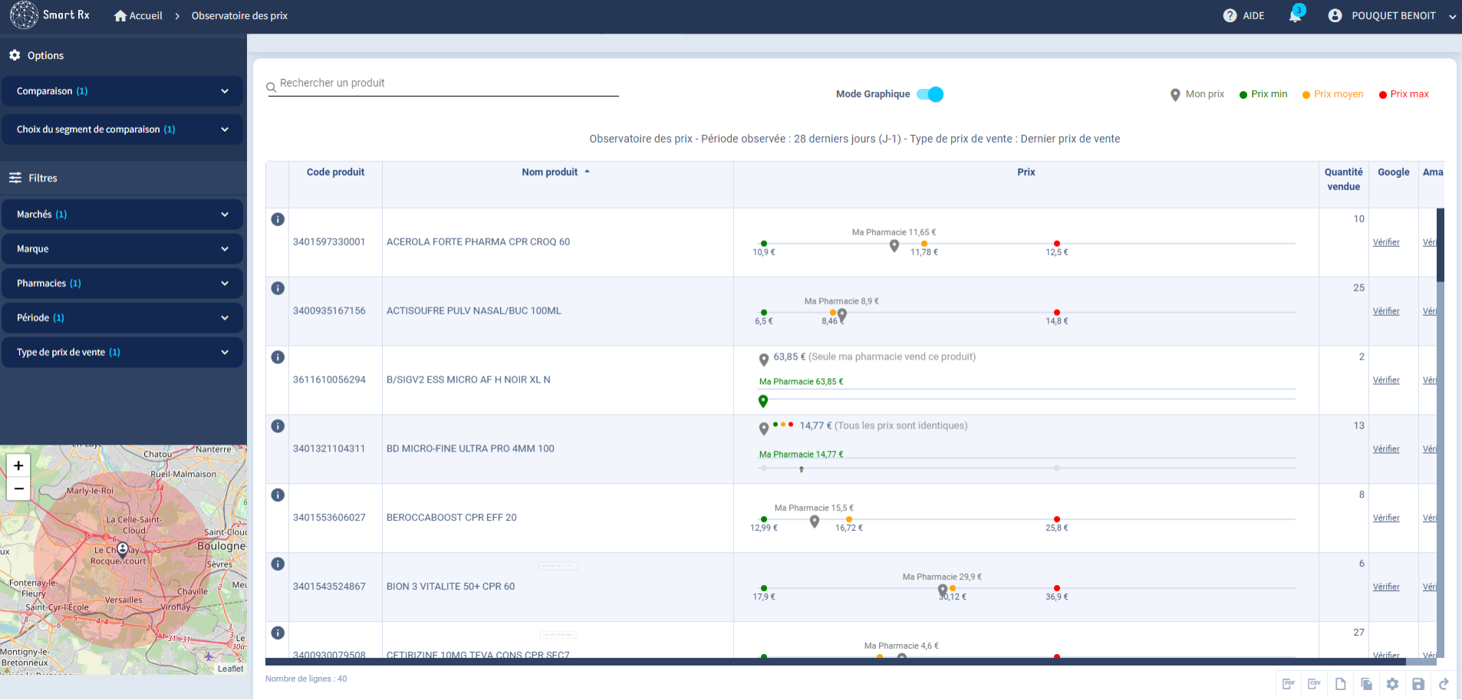1462x700 pixels.
Task: Open info for CETIRIZINE 10MG TEVA row
Action: 278,633
